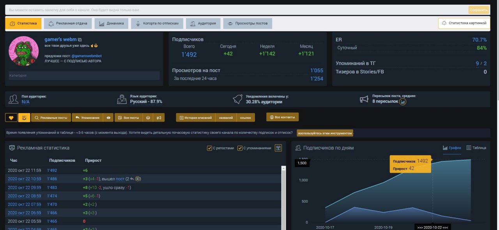This screenshot has height=230, width=499.
Task: Click the eye icon next to Упоминания
Action: (109, 118)
